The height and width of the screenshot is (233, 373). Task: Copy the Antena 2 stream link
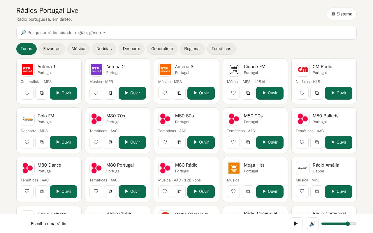click(x=110, y=93)
